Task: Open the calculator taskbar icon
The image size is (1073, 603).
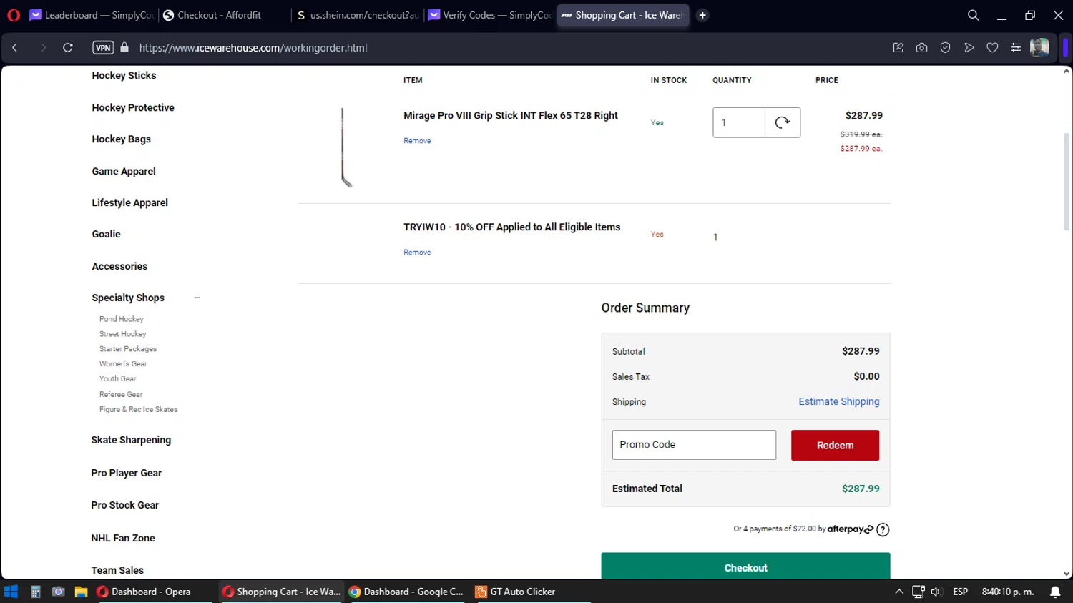Action: point(35,592)
